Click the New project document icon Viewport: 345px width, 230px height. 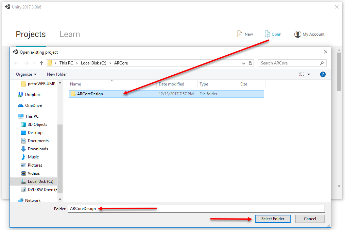240,34
